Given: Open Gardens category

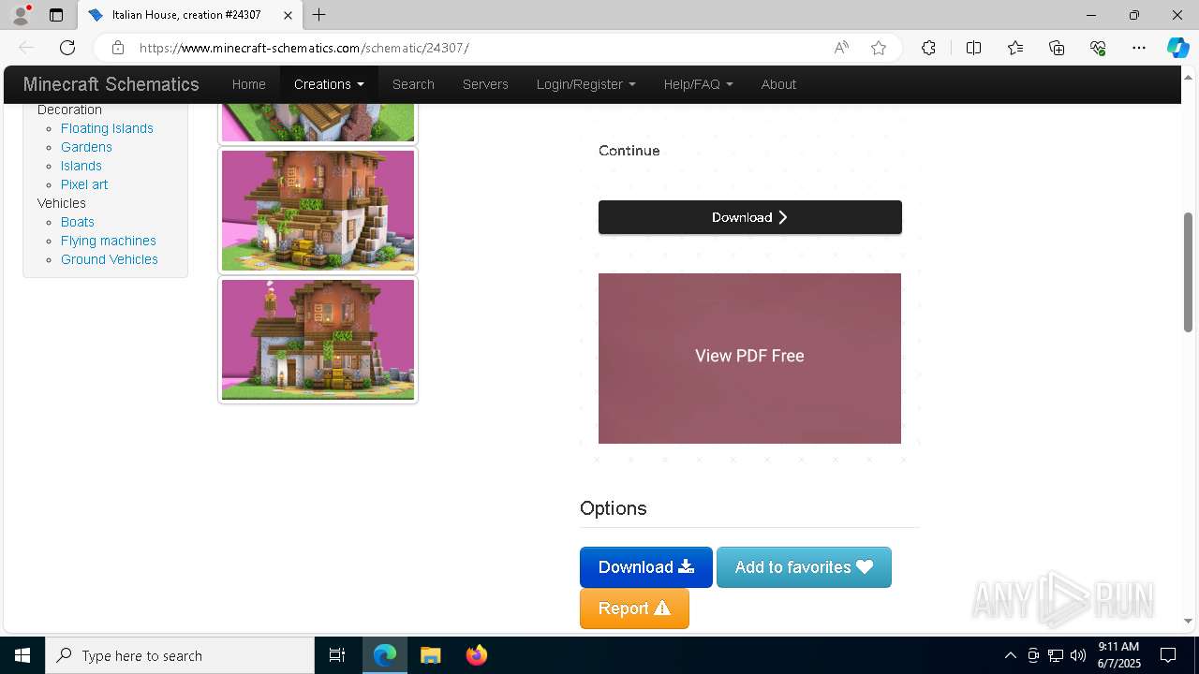Looking at the screenshot, I should tap(86, 147).
